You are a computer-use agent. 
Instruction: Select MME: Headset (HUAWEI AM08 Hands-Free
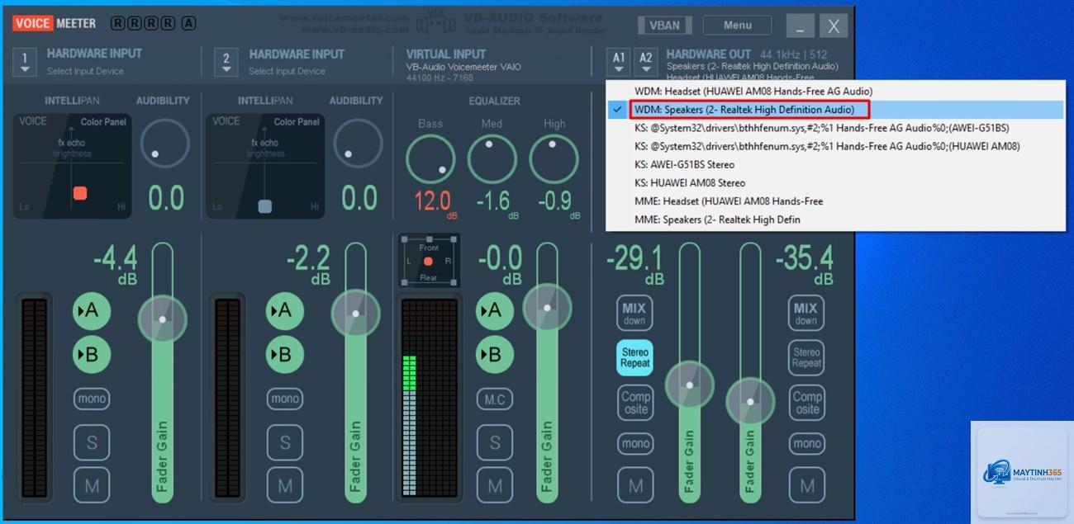point(836,201)
